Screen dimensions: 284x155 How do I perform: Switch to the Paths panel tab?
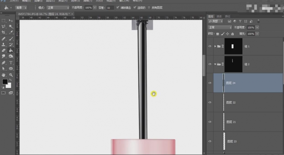(228, 16)
